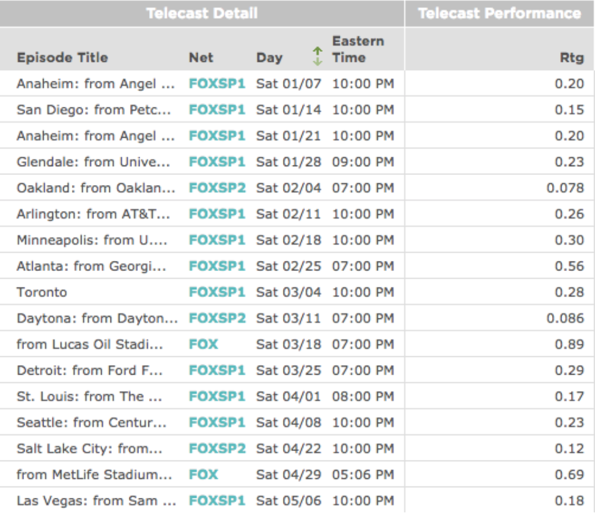Select the Telecast Performance section header
This screenshot has width=595, height=513.
coord(499,13)
